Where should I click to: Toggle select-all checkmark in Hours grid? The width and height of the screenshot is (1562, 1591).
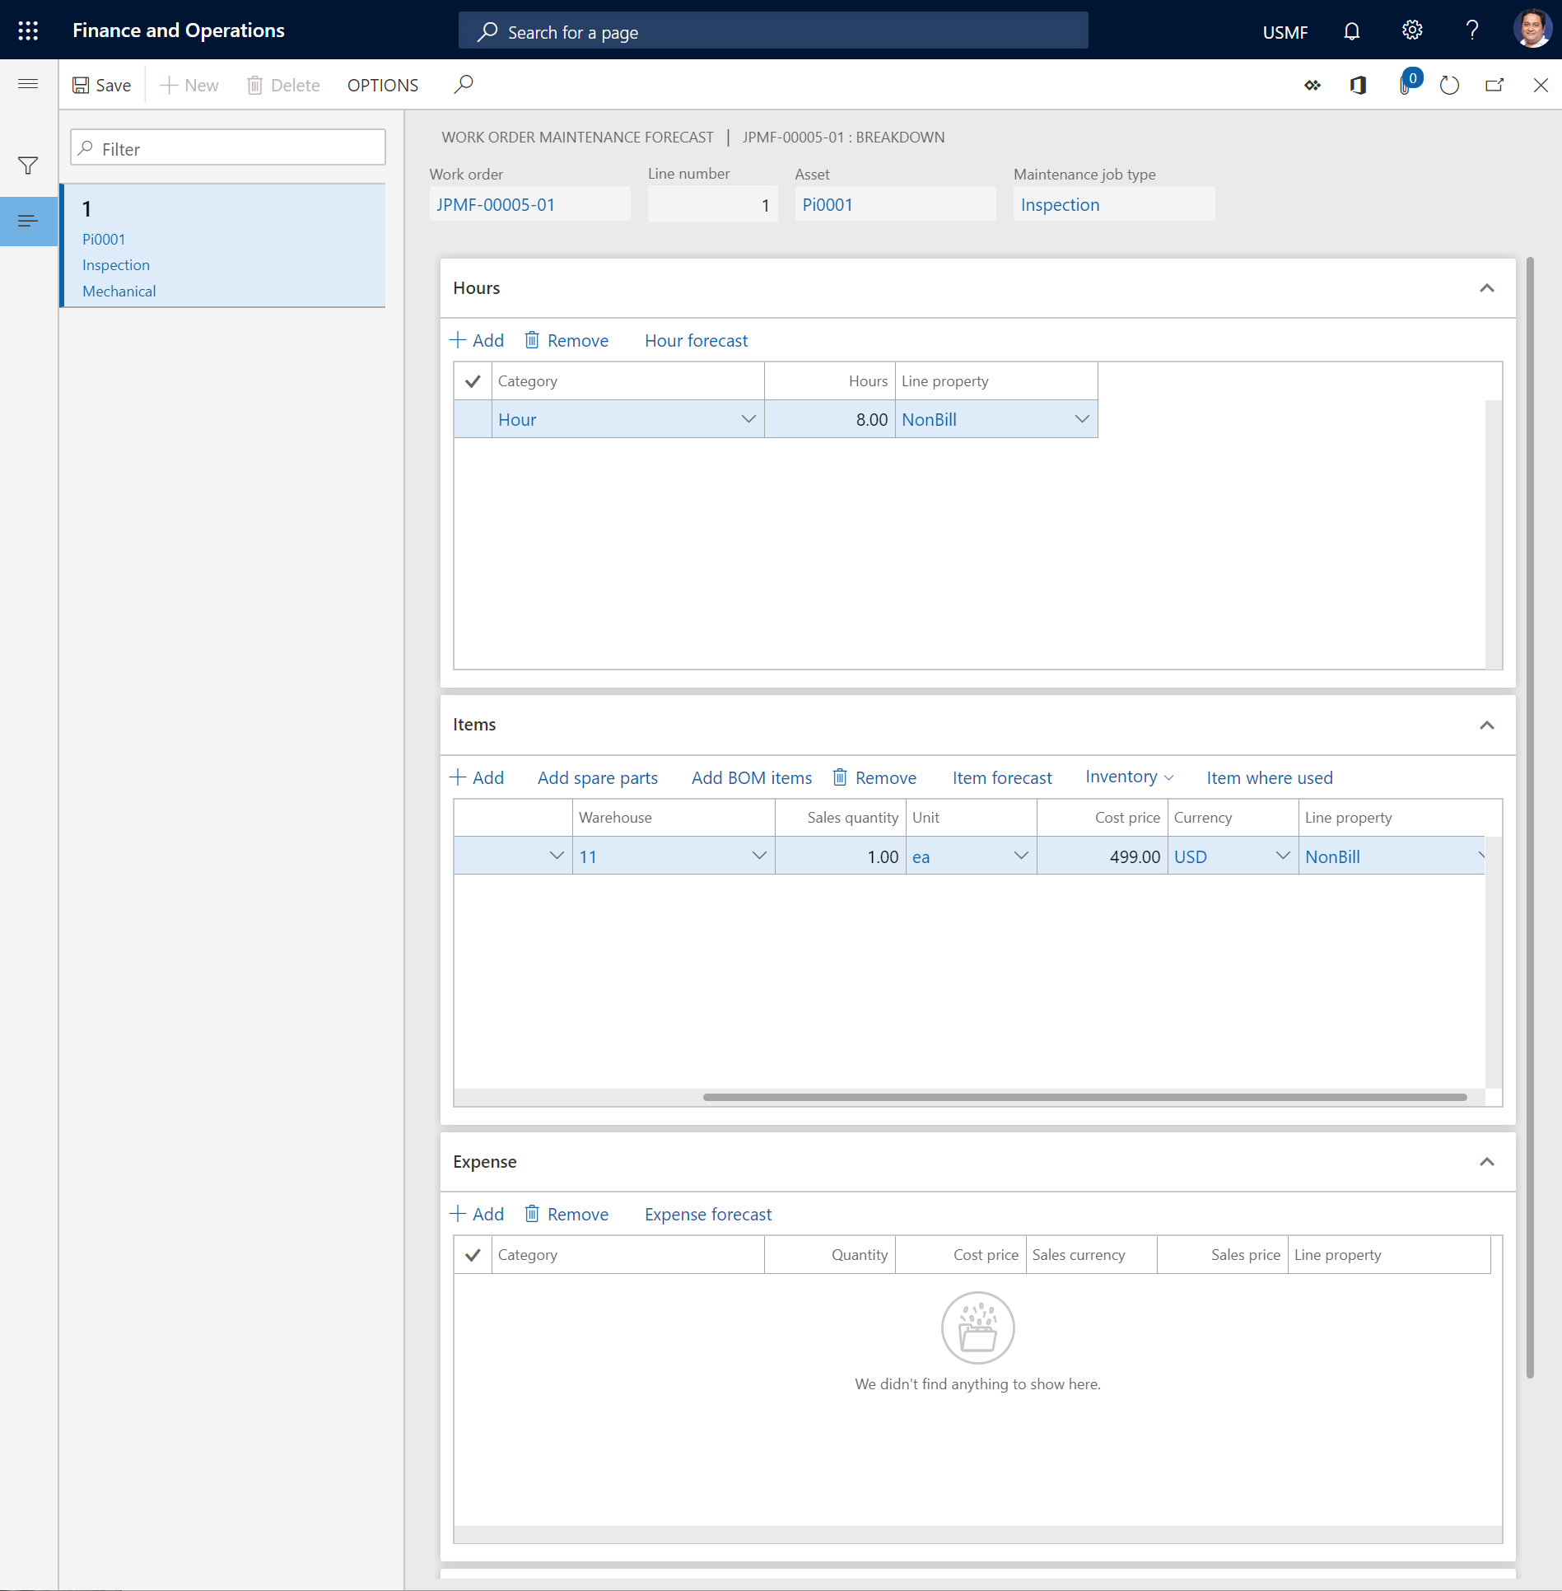point(473,381)
